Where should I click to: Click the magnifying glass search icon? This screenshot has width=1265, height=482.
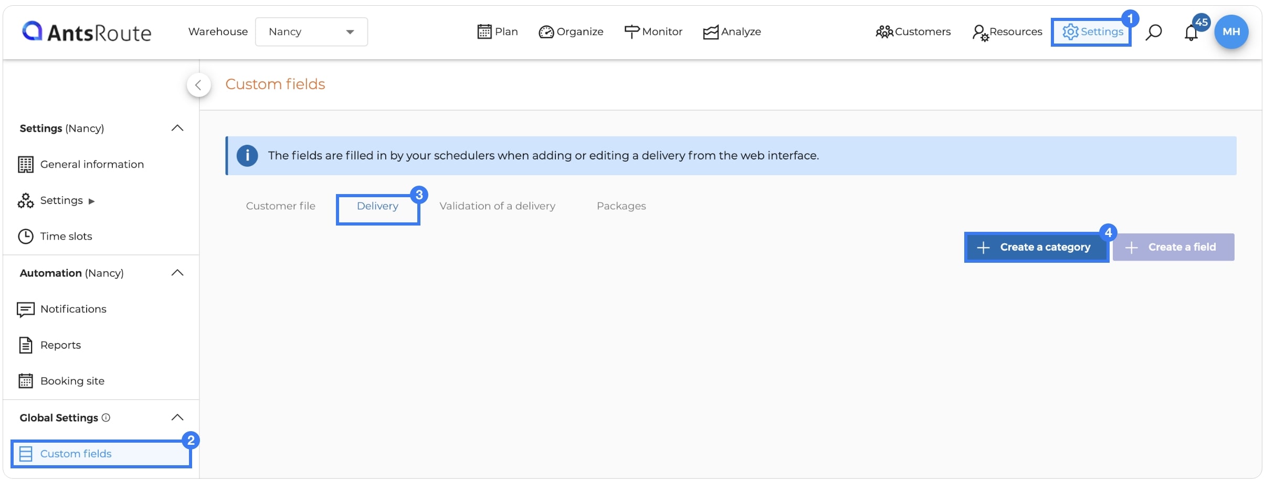[x=1153, y=32]
